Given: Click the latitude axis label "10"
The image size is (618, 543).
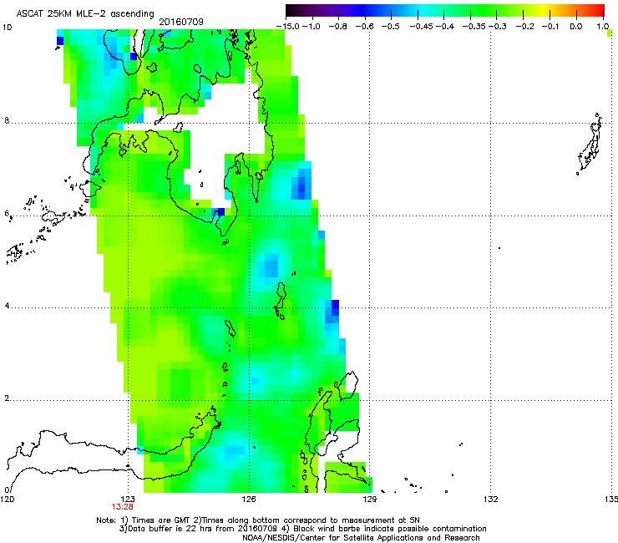Looking at the screenshot, I should click(7, 28).
